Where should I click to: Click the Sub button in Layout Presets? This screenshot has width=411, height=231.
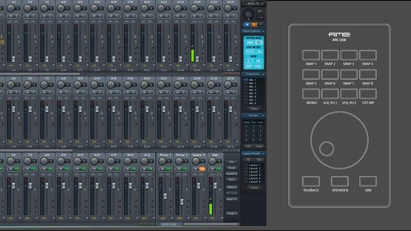click(259, 160)
